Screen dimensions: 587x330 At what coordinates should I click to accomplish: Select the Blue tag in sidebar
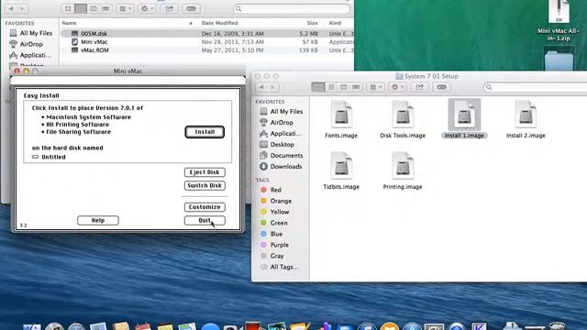(x=271, y=234)
